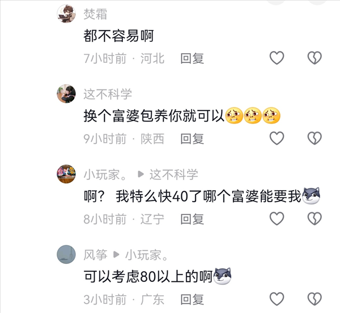Tap 回复 under 小玩家。's comment

192,219
